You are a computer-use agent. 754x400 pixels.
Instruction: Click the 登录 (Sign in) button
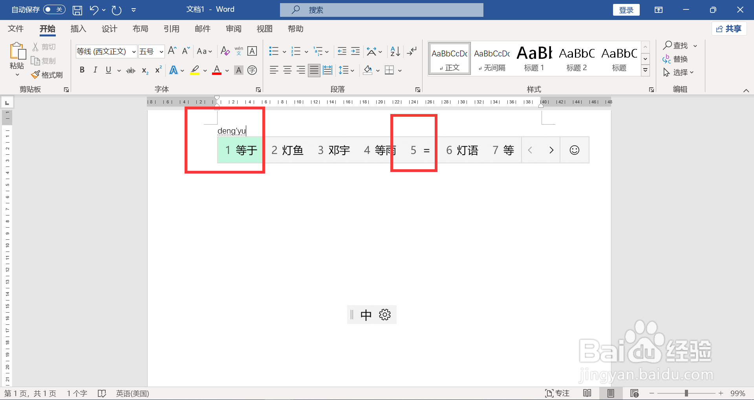tap(626, 10)
